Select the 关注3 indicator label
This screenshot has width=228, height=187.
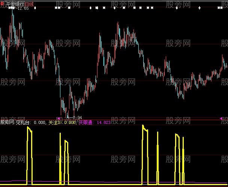[54, 122]
